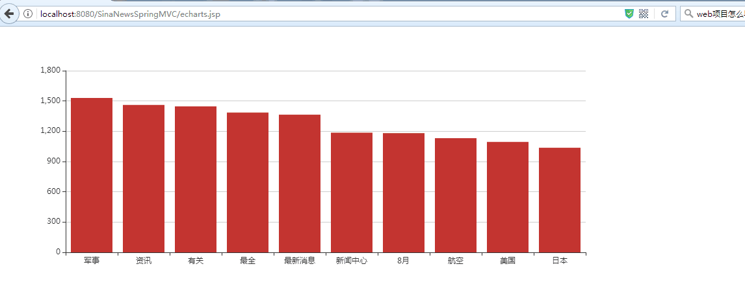Reload the page with the refresh icon
Image resolution: width=745 pixels, height=301 pixels.
click(x=665, y=14)
